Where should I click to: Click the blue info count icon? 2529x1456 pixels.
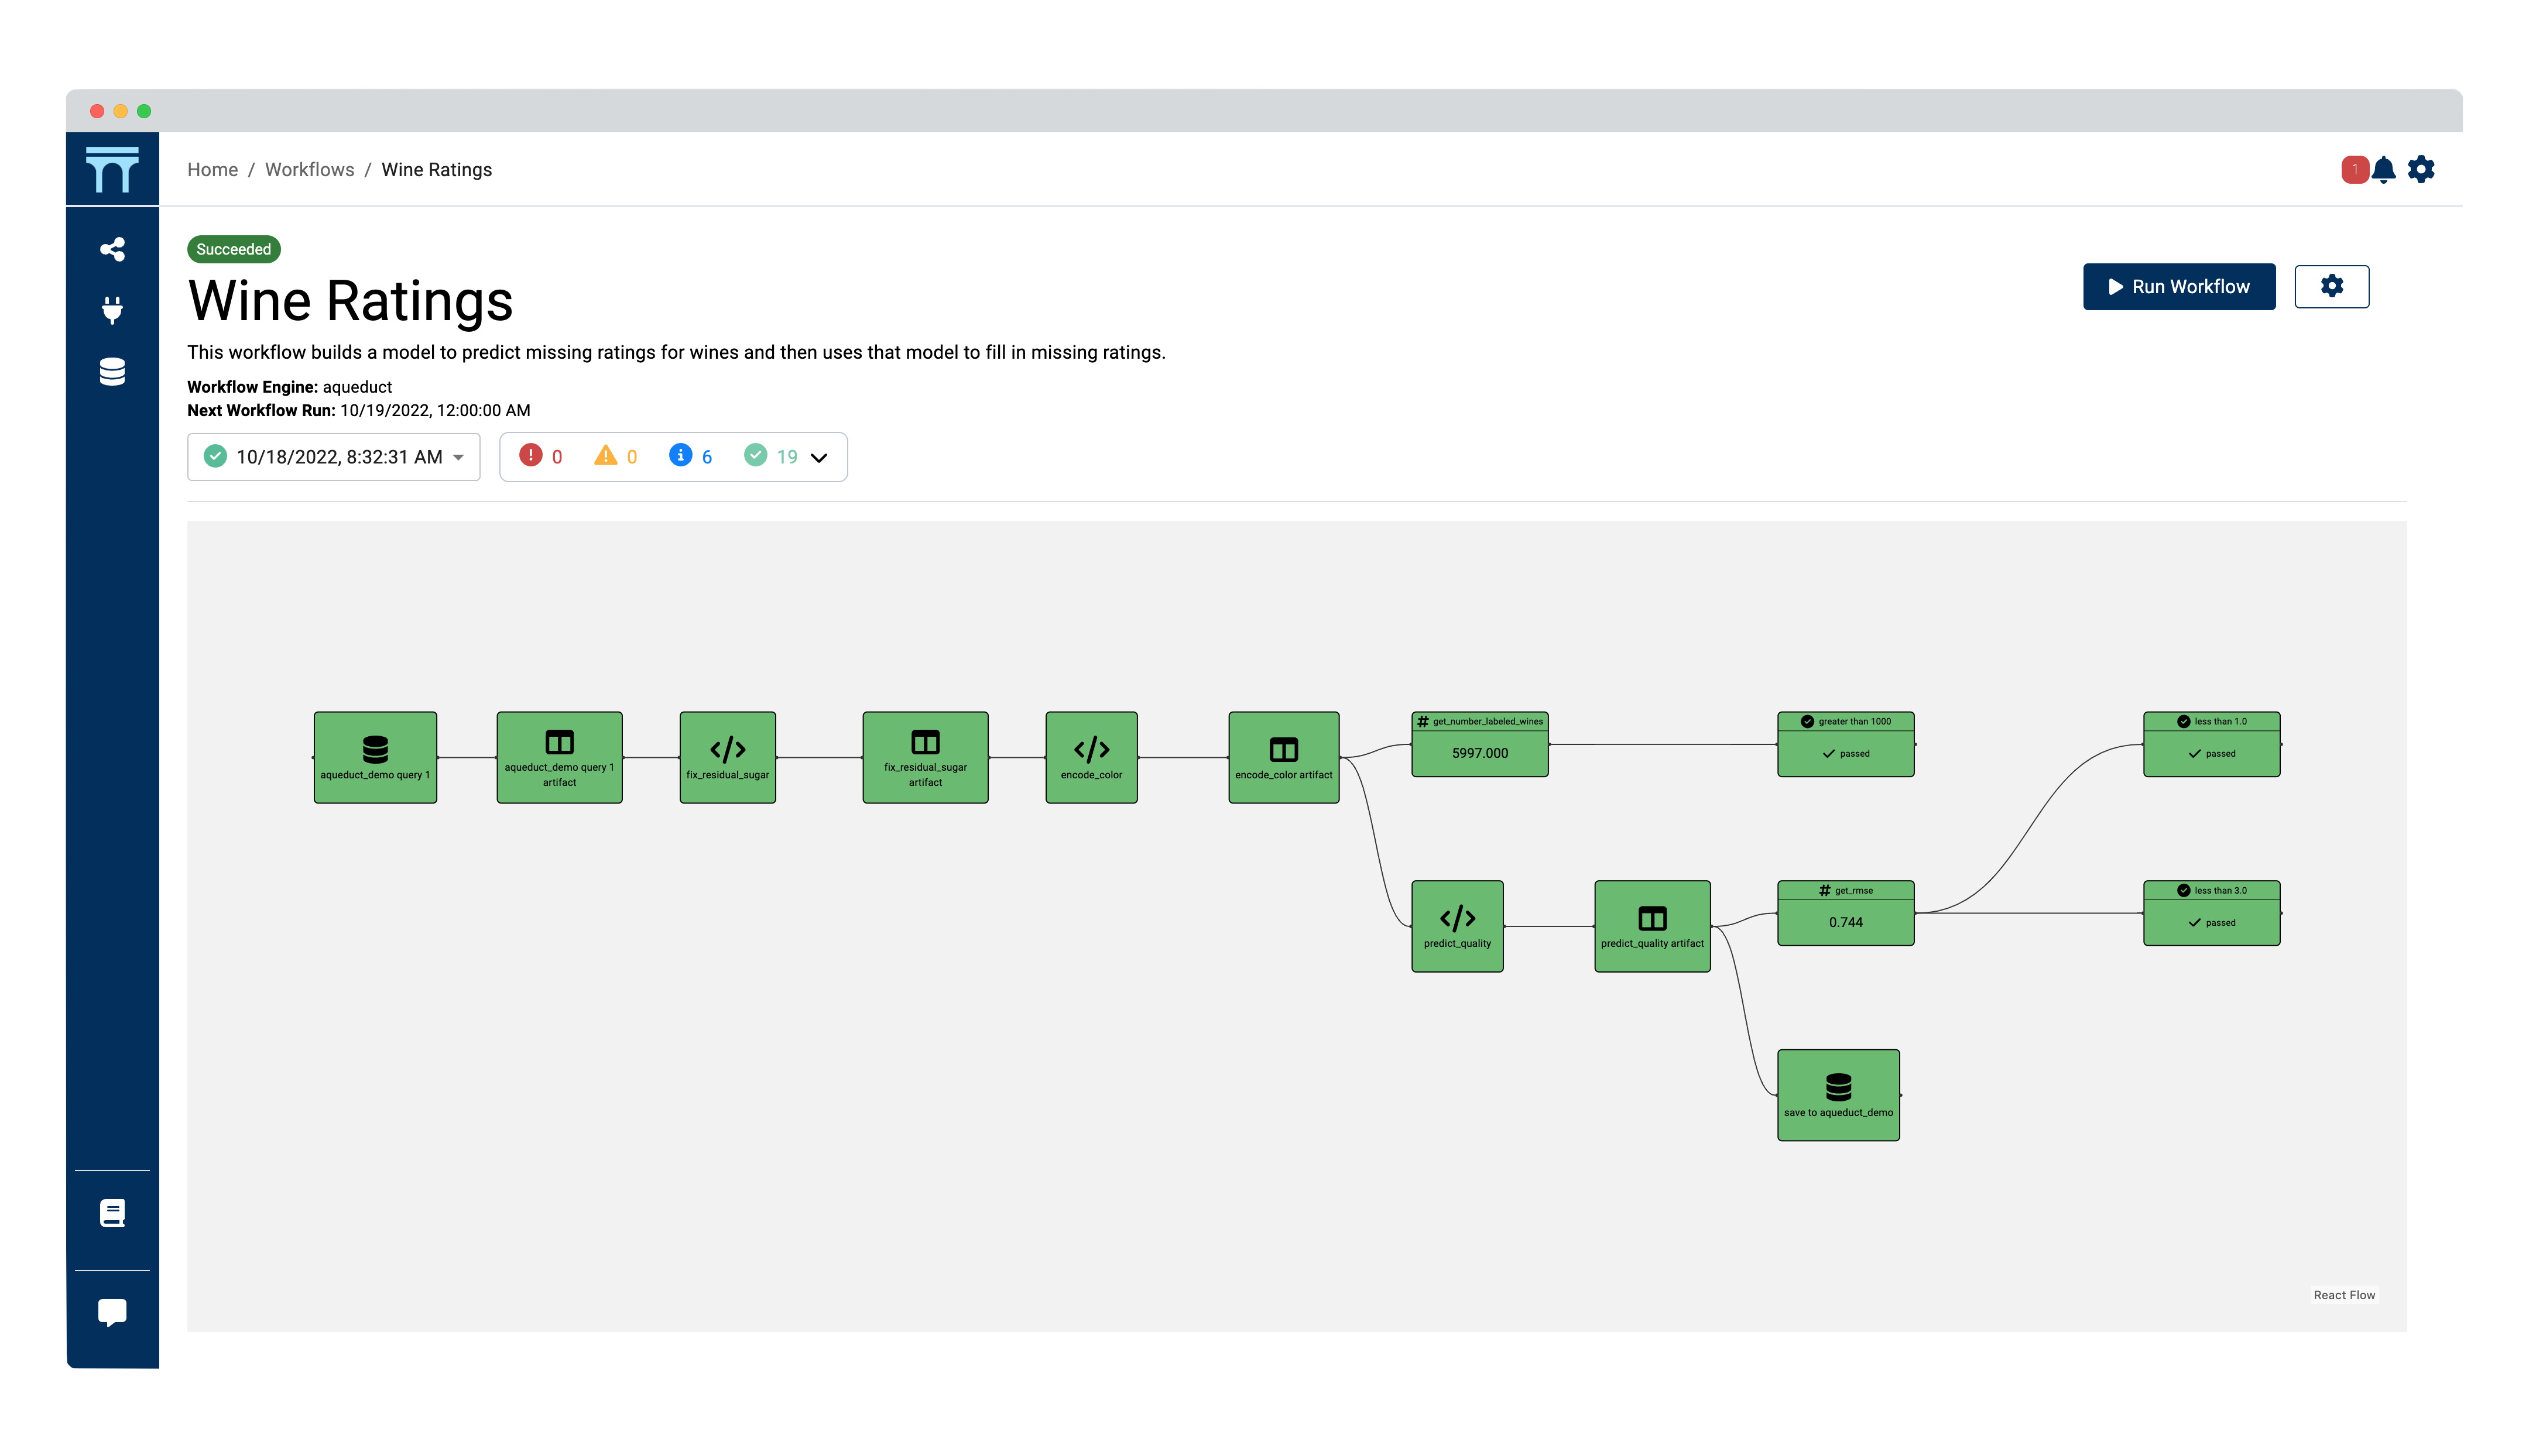point(680,456)
